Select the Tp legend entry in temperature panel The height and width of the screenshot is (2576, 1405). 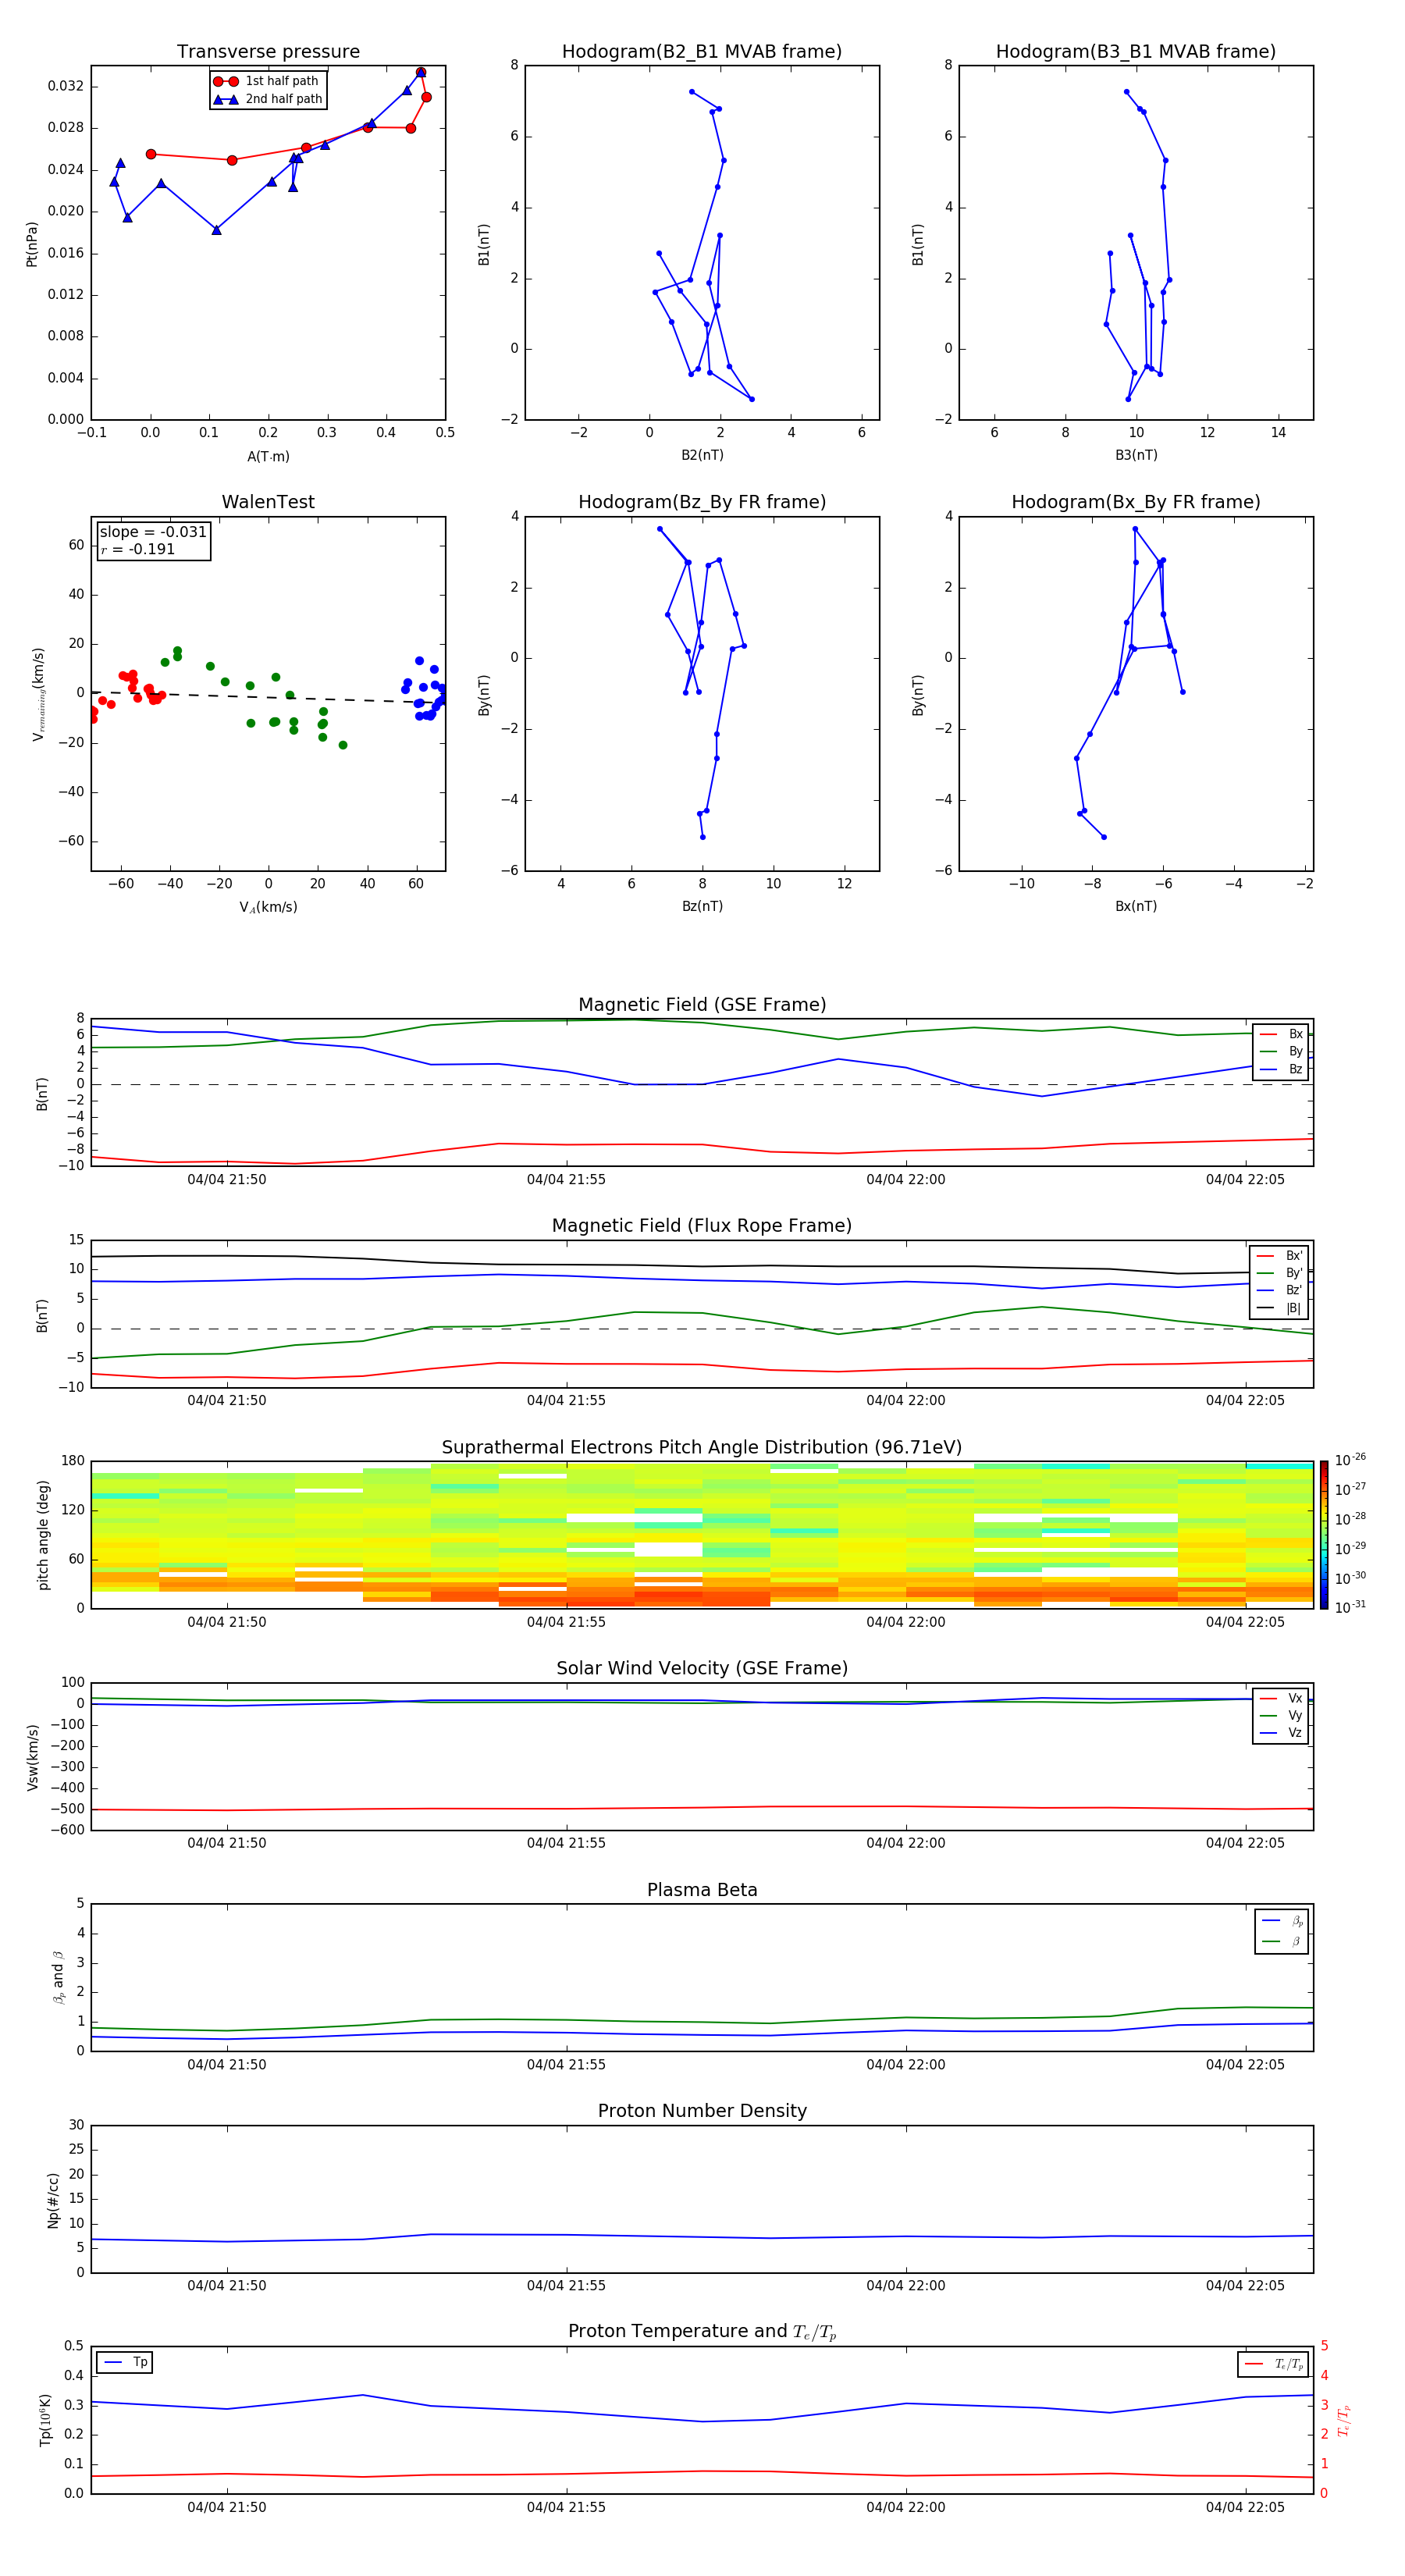(125, 2363)
